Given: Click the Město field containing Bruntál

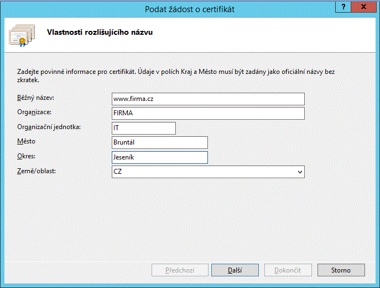Looking at the screenshot, I should (x=159, y=142).
